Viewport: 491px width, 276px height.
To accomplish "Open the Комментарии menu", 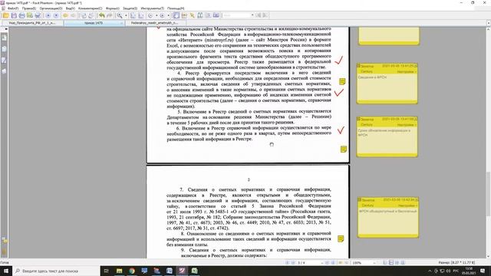I will pyautogui.click(x=90, y=8).
